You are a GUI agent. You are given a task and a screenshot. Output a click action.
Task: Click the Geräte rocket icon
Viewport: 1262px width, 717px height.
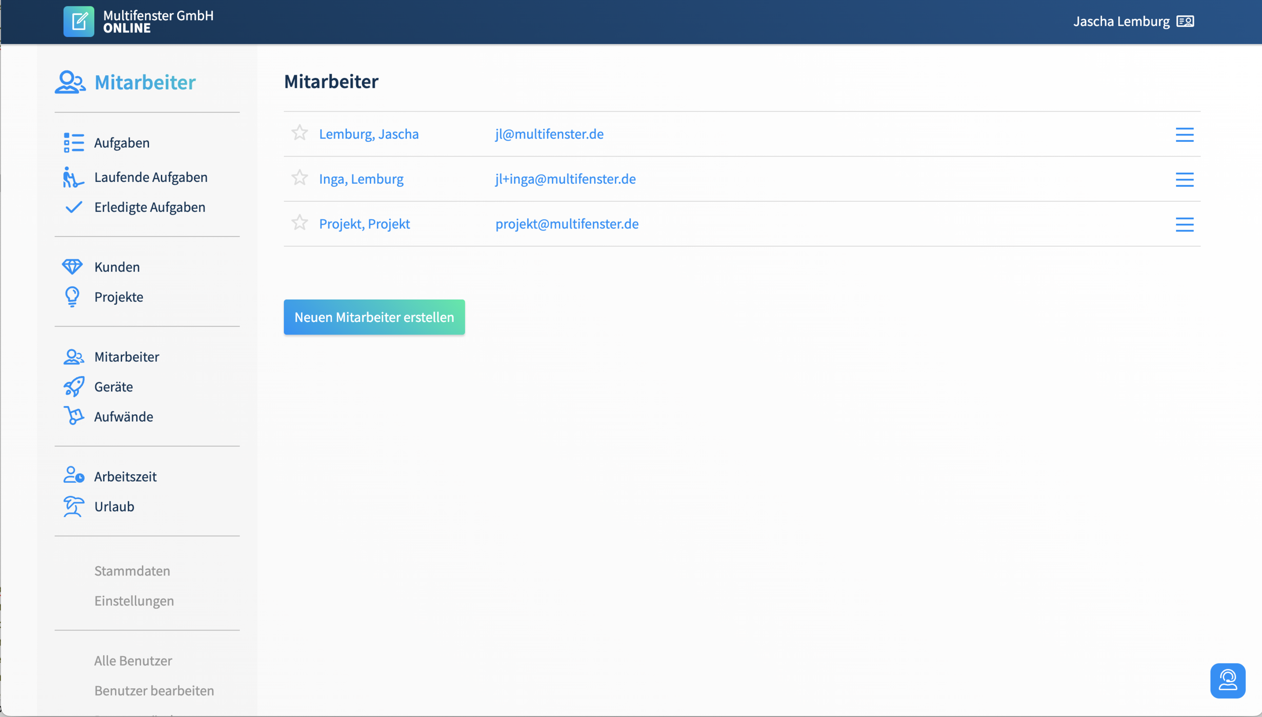(74, 386)
